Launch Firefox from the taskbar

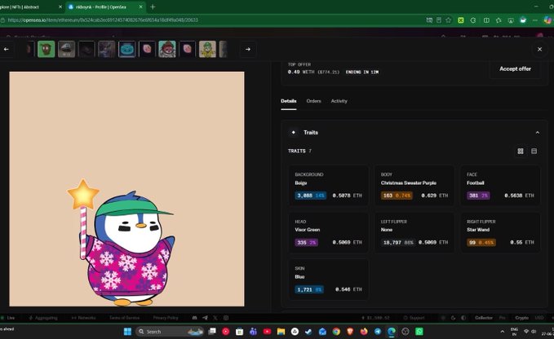[364, 332]
